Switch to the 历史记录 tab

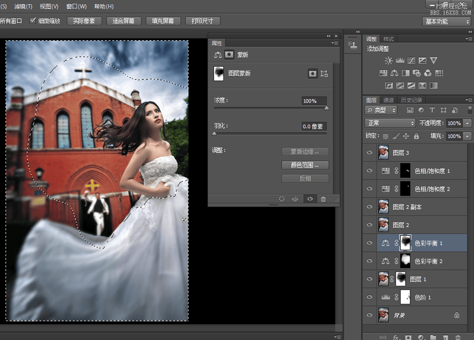click(x=411, y=100)
